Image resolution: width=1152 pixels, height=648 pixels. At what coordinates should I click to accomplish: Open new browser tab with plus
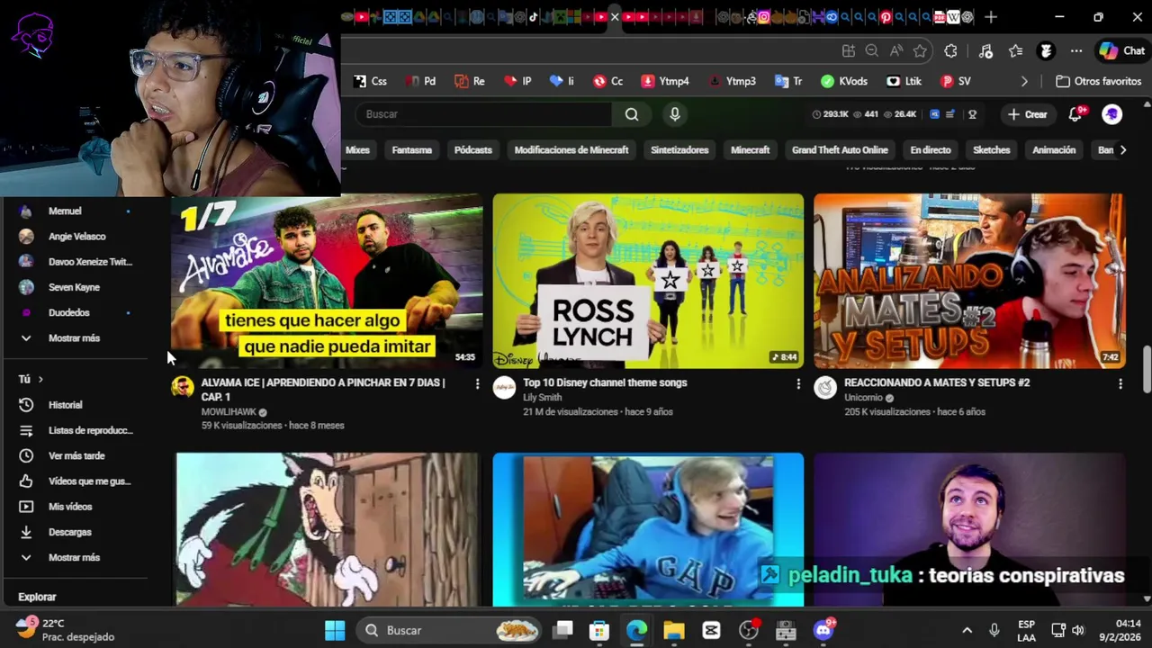coord(991,17)
